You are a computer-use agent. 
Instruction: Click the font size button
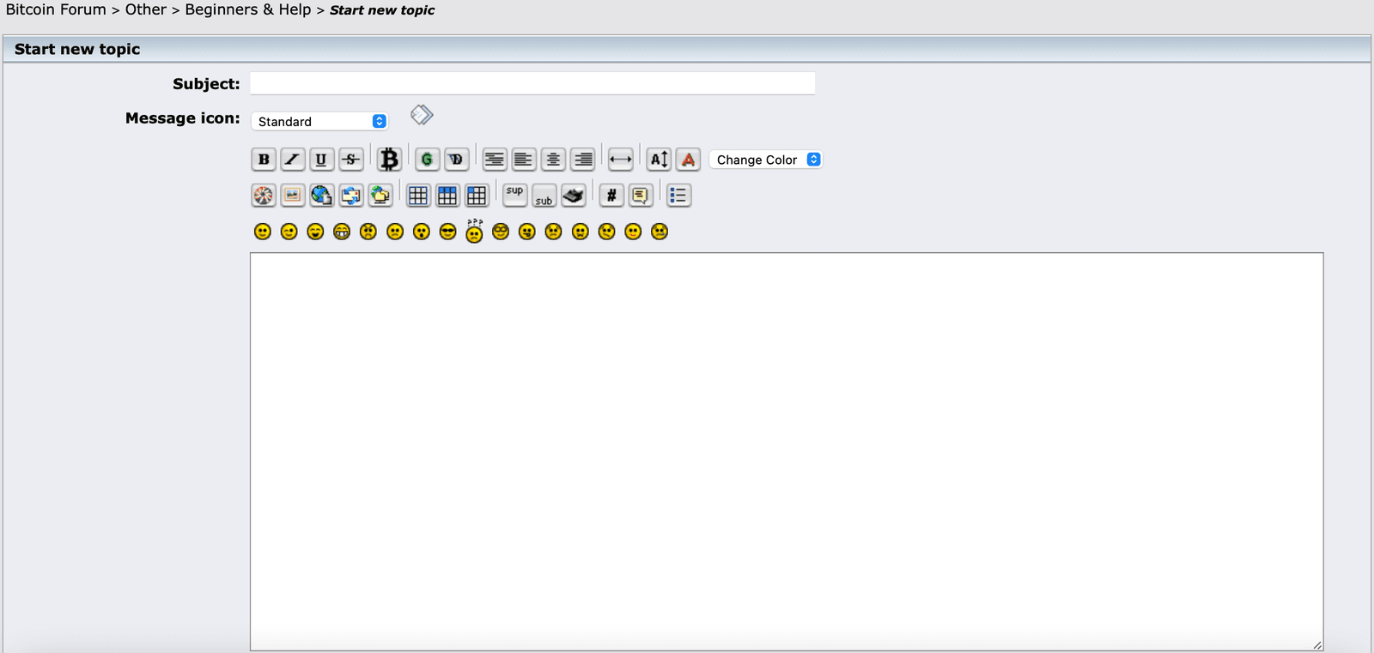659,160
